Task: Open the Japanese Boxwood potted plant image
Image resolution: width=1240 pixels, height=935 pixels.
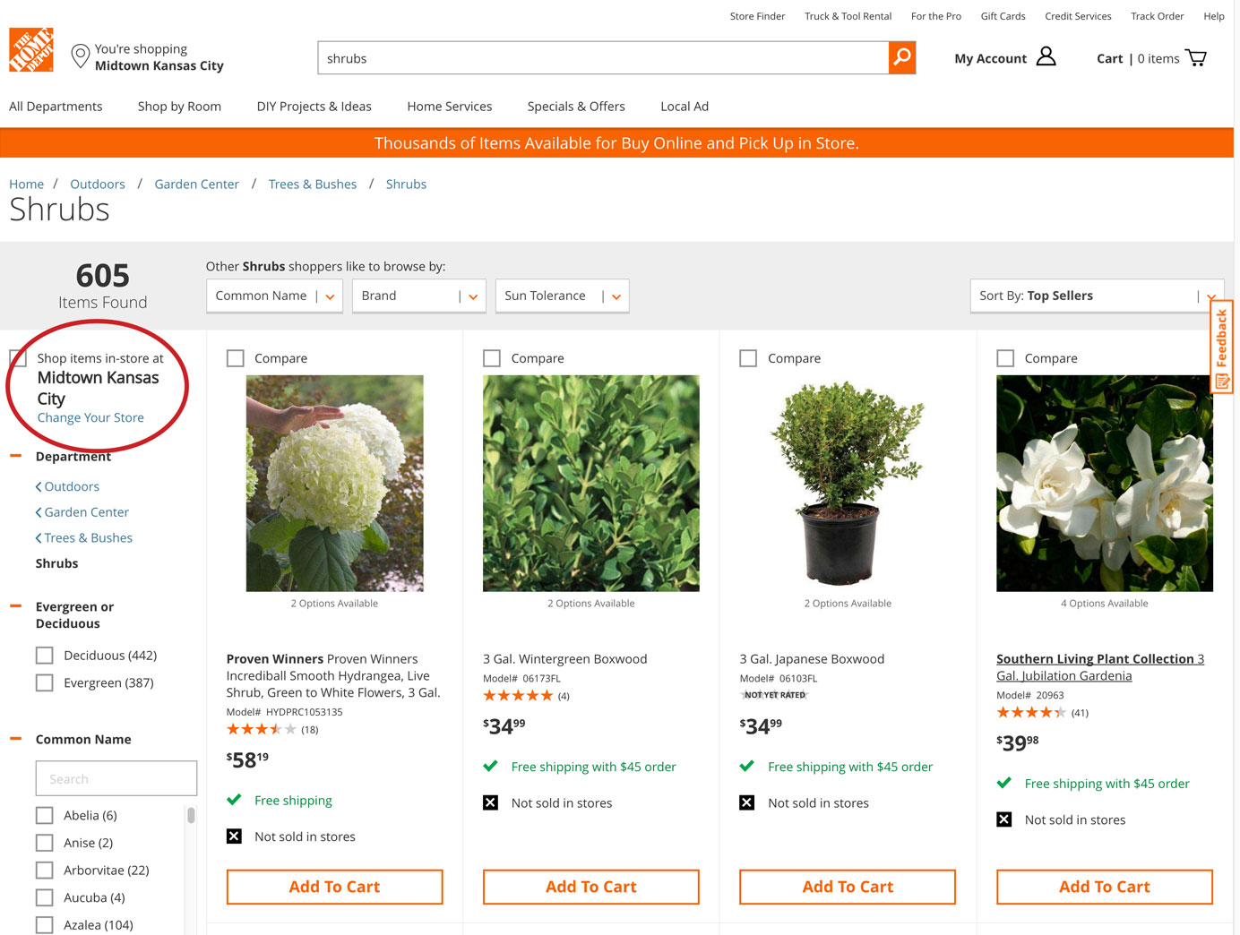Action: [x=848, y=484]
